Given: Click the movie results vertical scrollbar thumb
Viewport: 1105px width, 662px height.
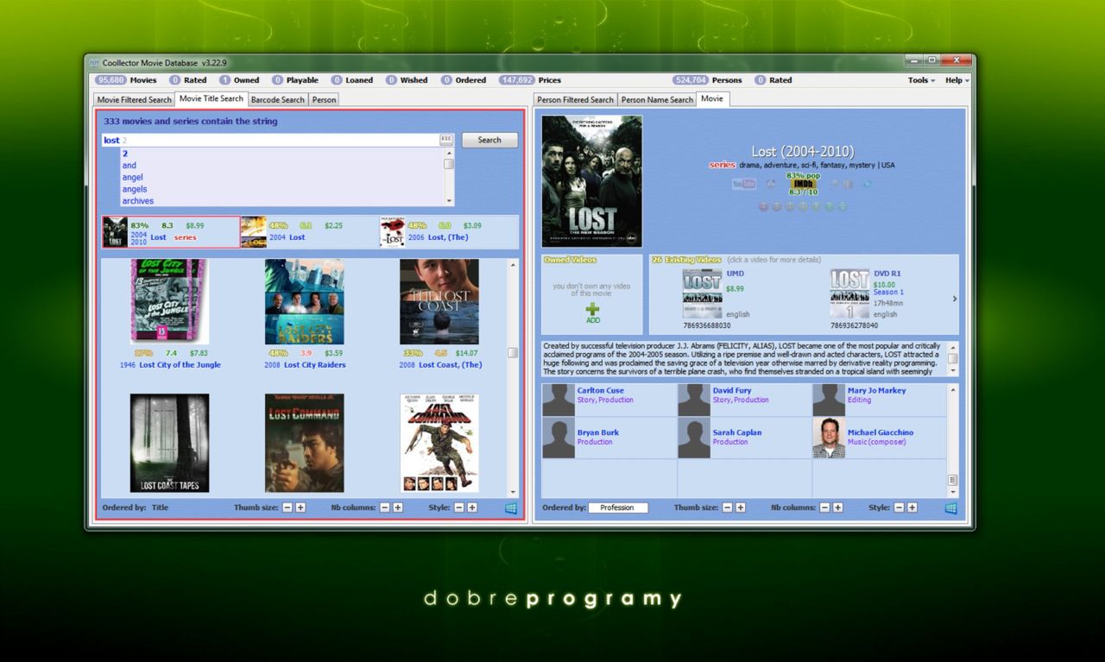Looking at the screenshot, I should pos(513,352).
